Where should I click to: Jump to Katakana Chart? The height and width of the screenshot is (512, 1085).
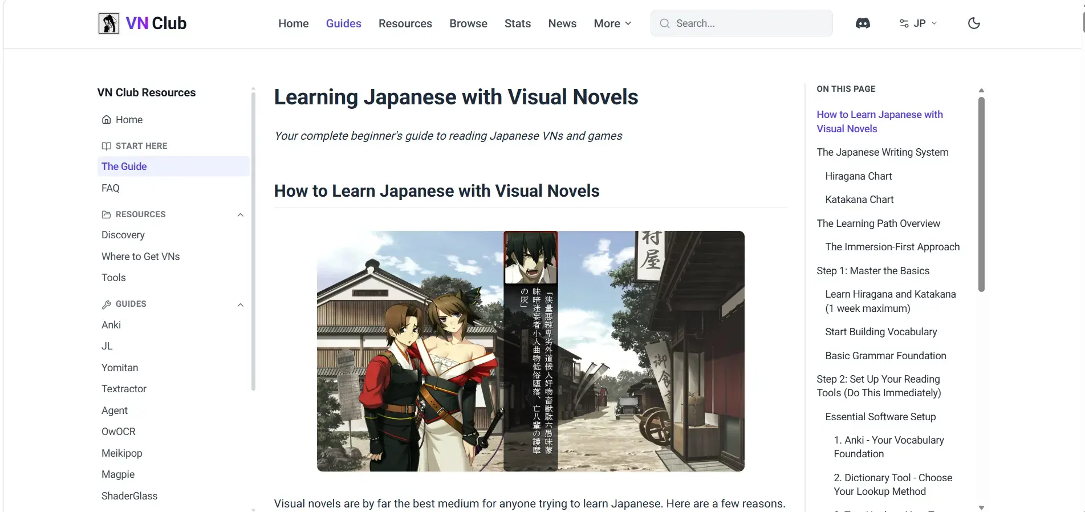(859, 200)
